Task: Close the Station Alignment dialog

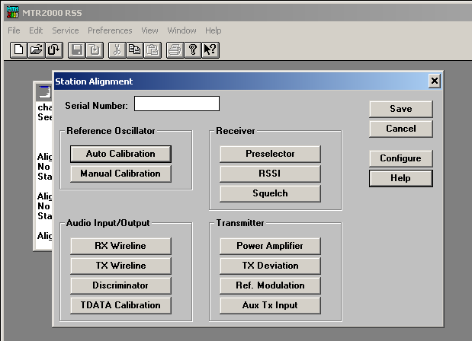Action: [x=435, y=81]
